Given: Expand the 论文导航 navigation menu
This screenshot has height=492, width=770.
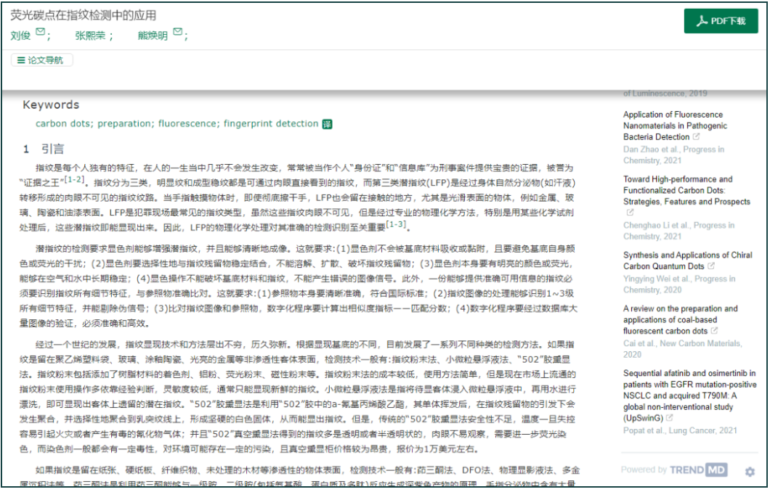Looking at the screenshot, I should point(41,60).
